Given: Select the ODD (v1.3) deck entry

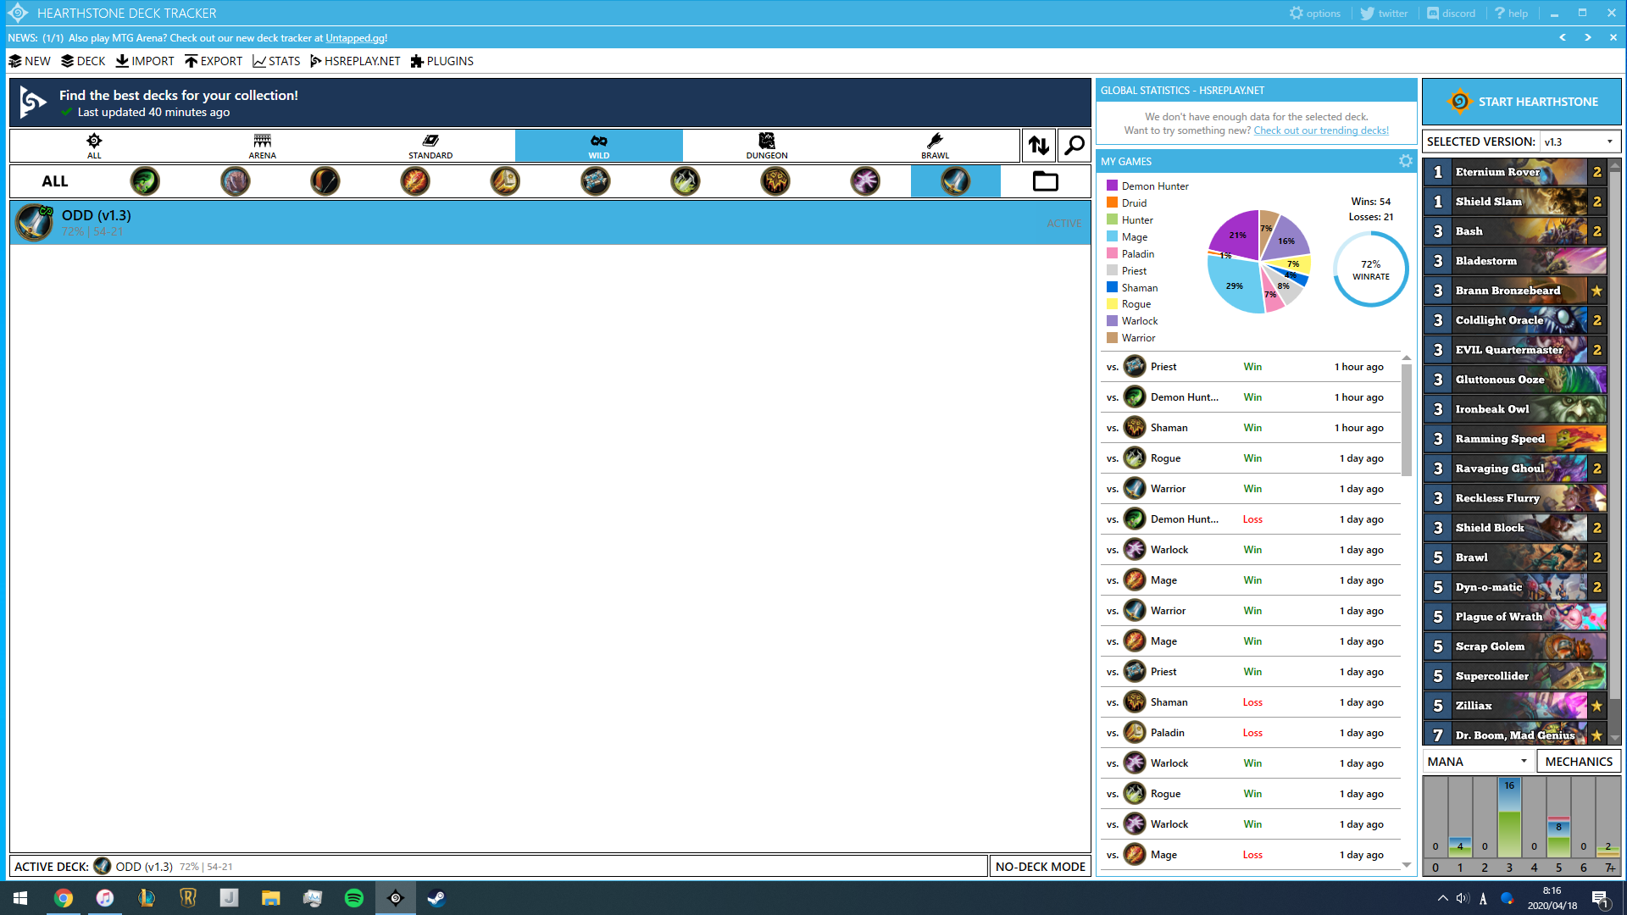Looking at the screenshot, I should point(550,223).
